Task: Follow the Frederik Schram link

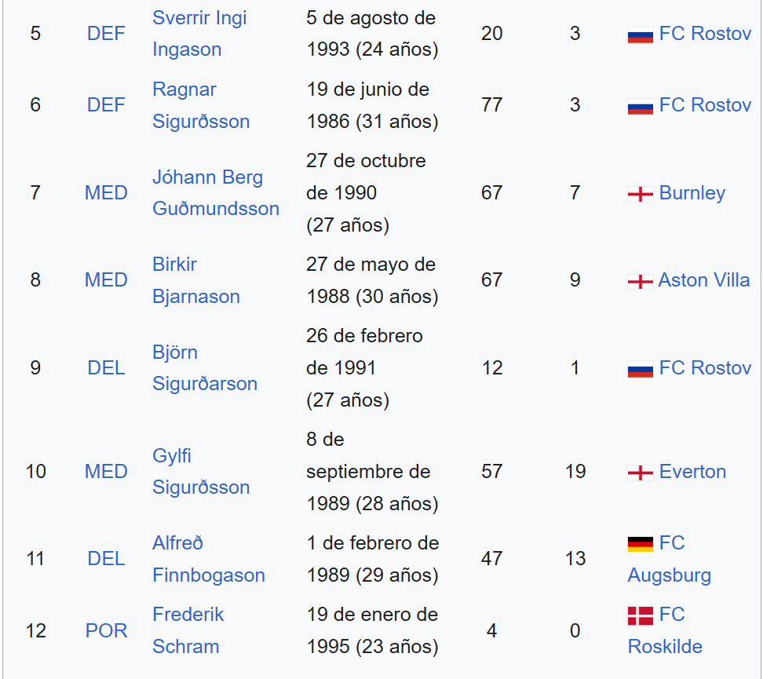Action: pyautogui.click(x=188, y=630)
